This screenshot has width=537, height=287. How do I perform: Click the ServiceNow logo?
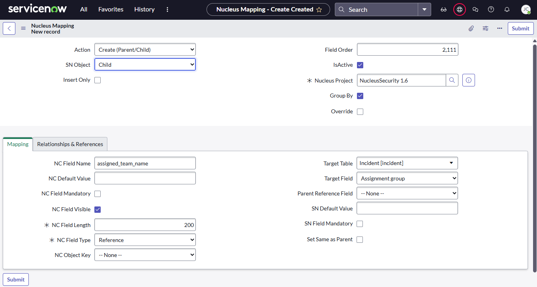[38, 9]
